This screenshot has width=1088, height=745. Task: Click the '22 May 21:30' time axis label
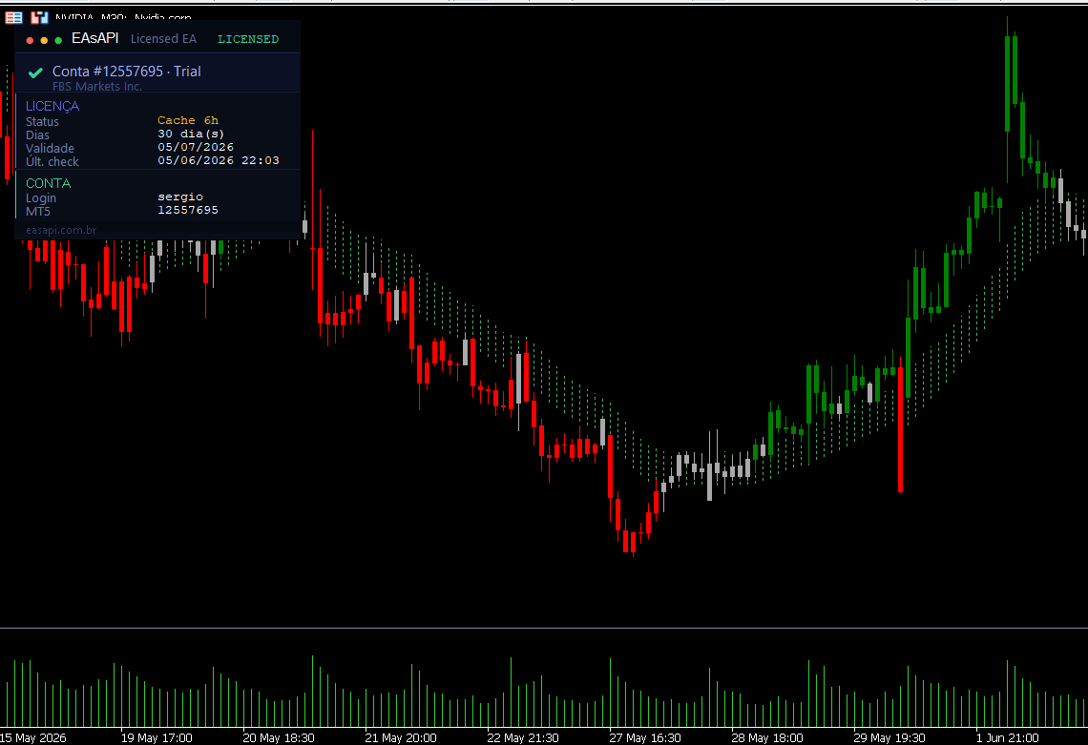point(523,738)
